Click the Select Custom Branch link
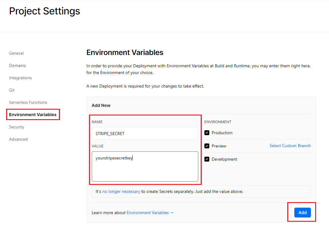The width and height of the screenshot is (329, 227). (290, 146)
